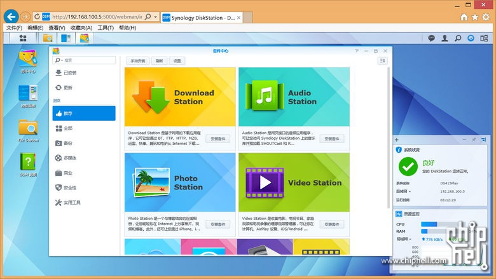The width and height of the screenshot is (496, 279).
Task: Click the browser refresh icon
Action: [37, 17]
